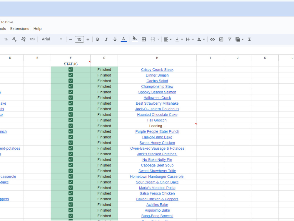Open the Halloween Crack recipe link
This screenshot has height=221, width=294.
click(x=157, y=98)
